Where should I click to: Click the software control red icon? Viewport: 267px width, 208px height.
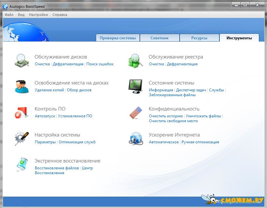click(x=22, y=112)
